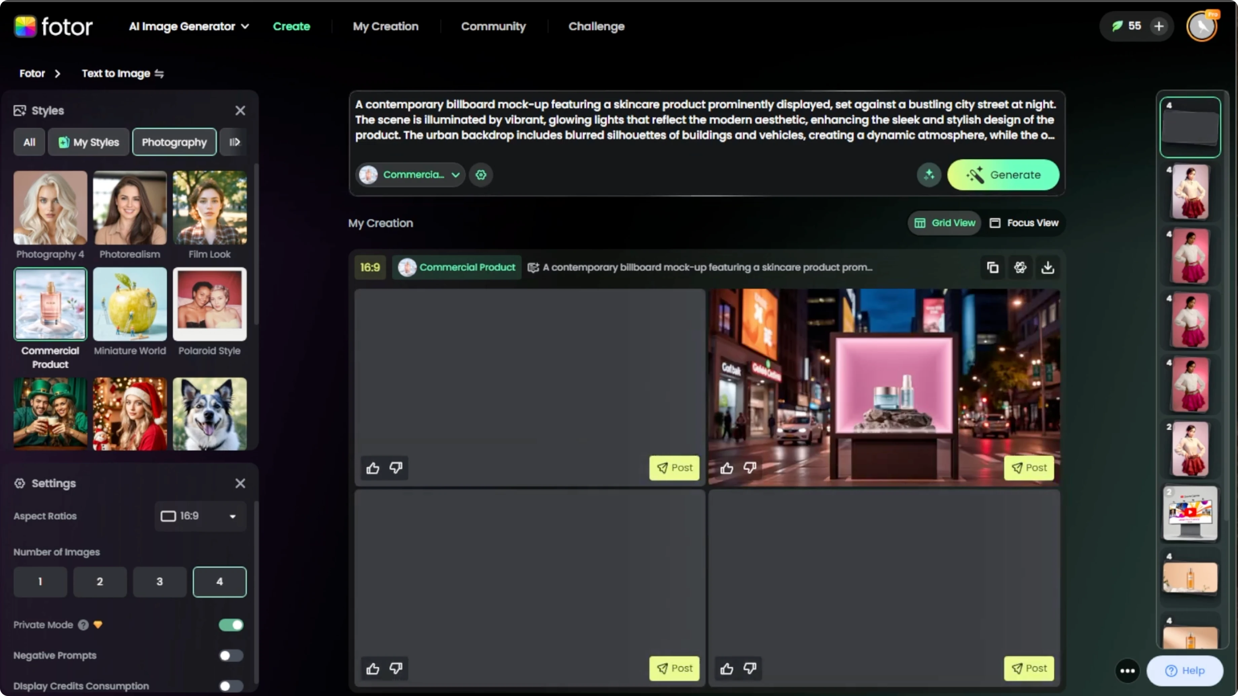Post the bottom-right image

click(1029, 669)
